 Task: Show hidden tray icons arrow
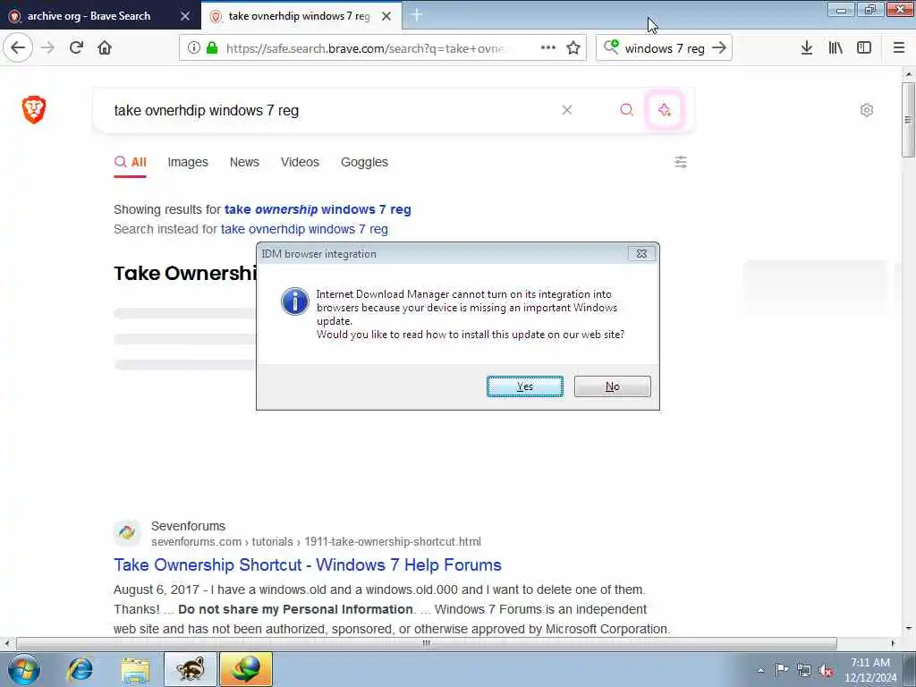click(760, 670)
